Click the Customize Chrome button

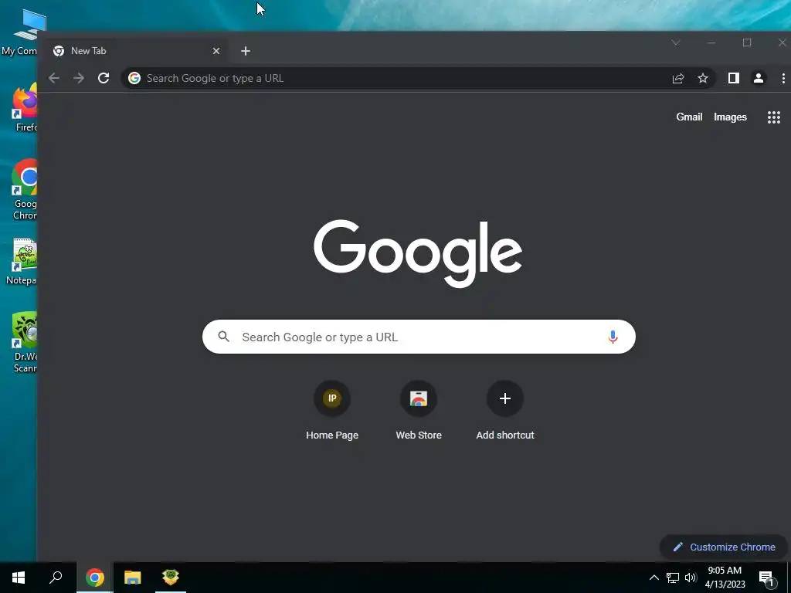click(723, 547)
